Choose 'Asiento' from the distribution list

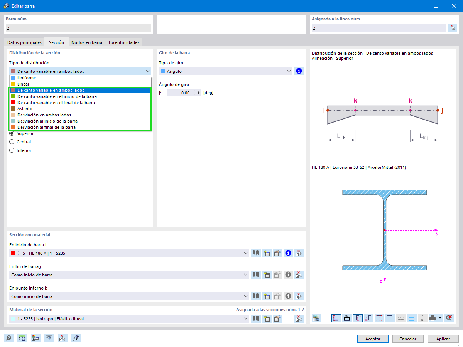(80, 109)
